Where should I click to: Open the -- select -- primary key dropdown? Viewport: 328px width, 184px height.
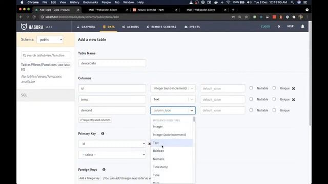112,155
